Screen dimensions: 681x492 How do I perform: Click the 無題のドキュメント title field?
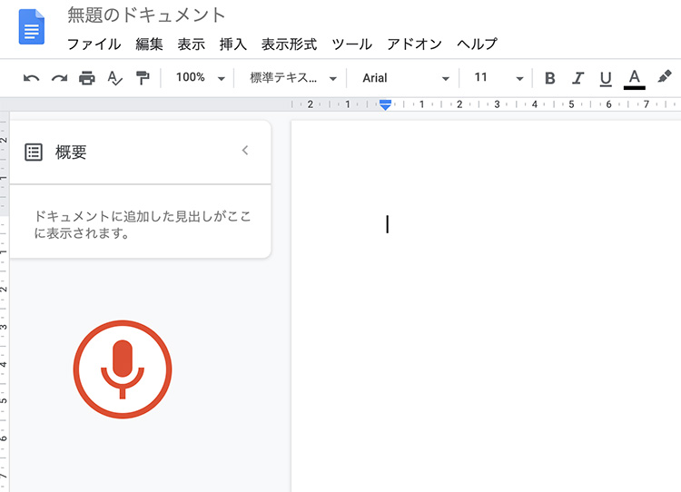[x=146, y=15]
